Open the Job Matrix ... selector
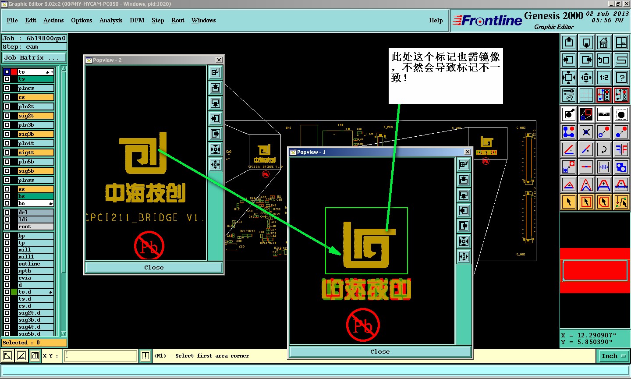The image size is (631, 379). pos(34,57)
